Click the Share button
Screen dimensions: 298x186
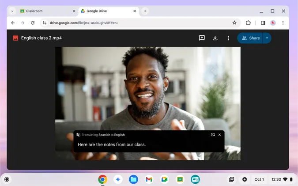tap(251, 38)
